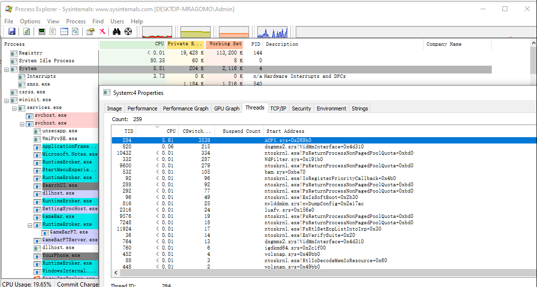Switch to the TCP/IP tab

click(278, 108)
